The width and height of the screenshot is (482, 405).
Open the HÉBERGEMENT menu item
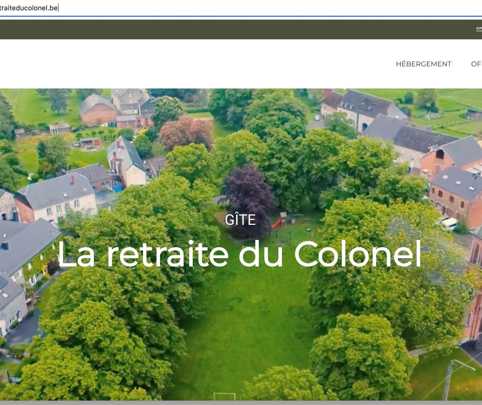(x=423, y=64)
